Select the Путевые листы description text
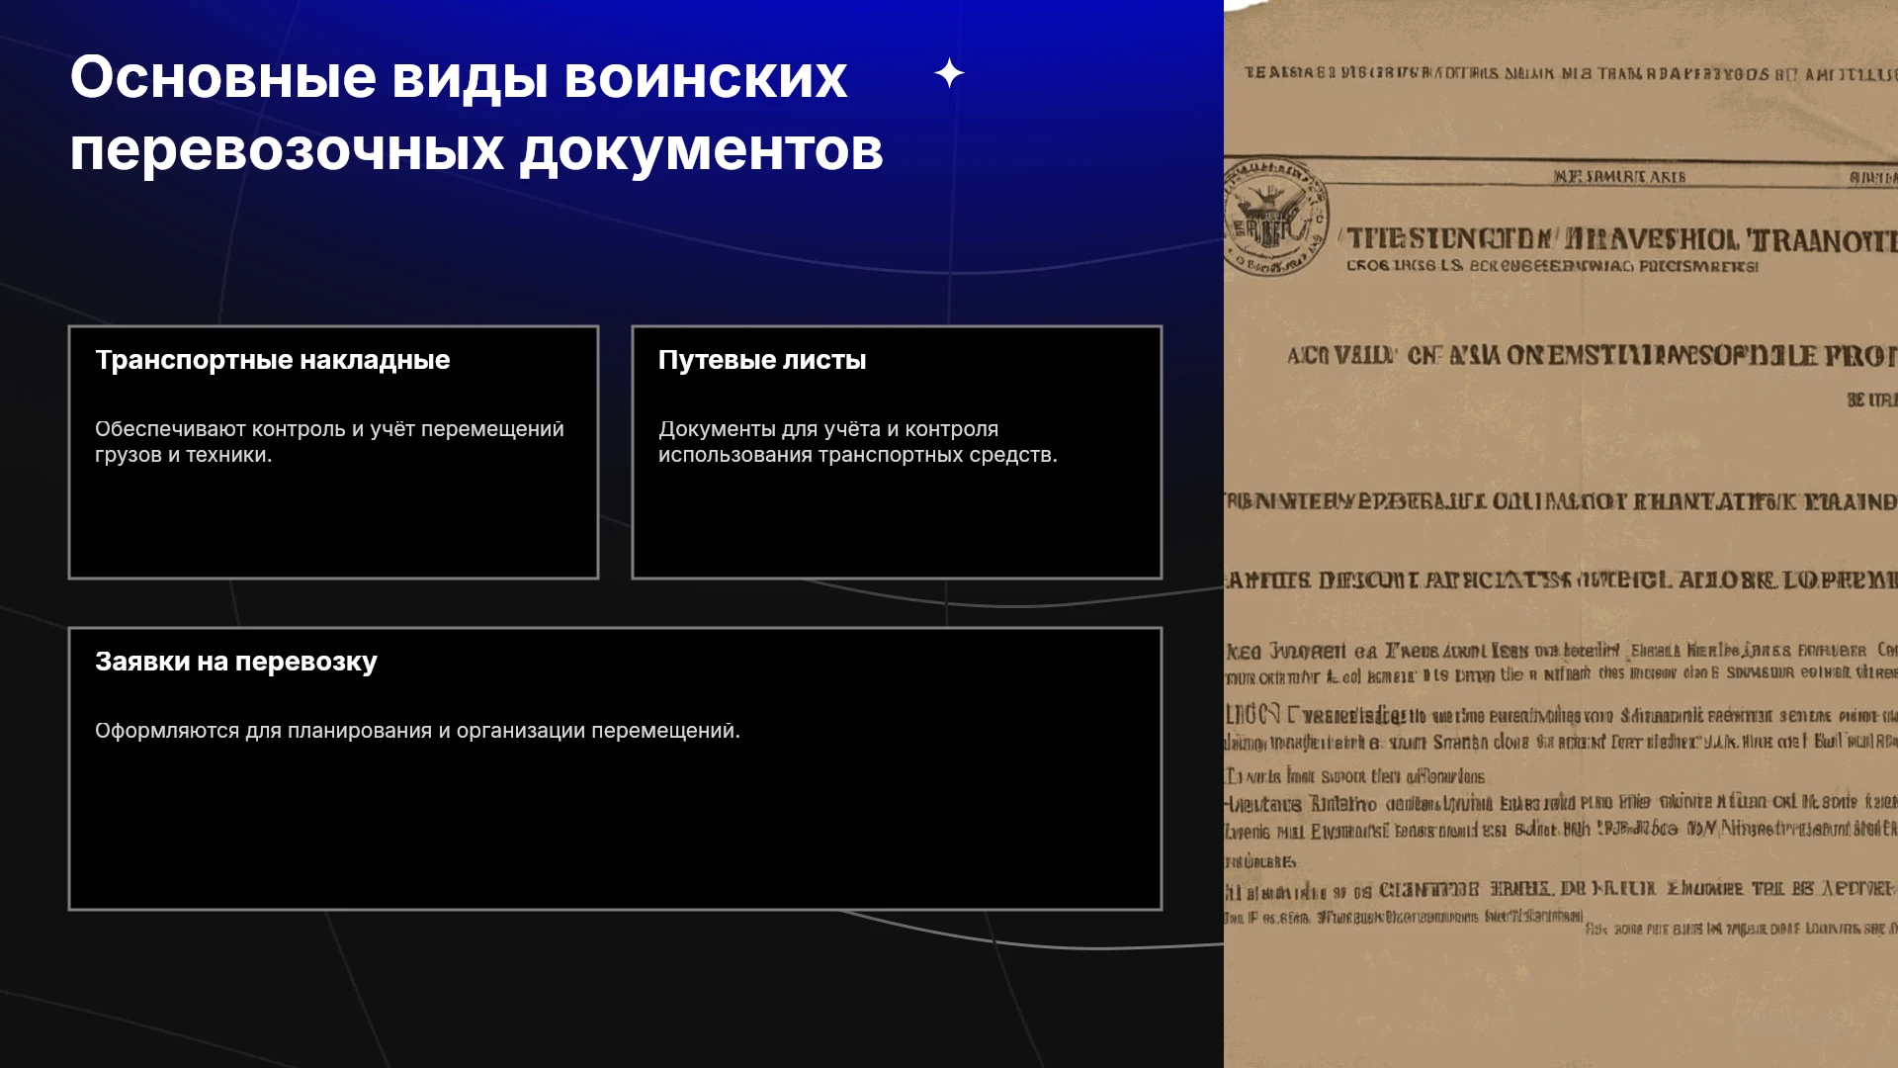The image size is (1898, 1068). click(x=858, y=442)
